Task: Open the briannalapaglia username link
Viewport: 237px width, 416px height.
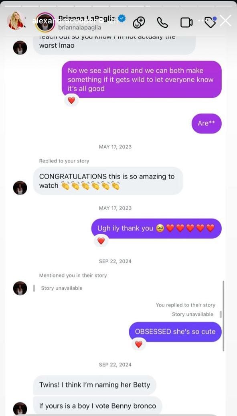Action: coord(79,27)
